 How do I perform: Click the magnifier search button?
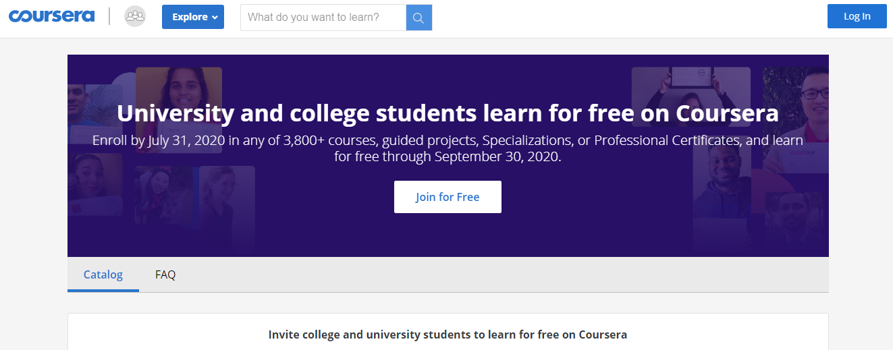418,18
